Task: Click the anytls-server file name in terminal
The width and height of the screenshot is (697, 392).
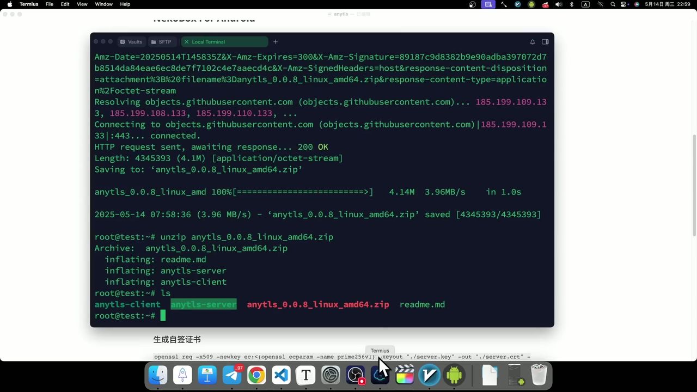Action: [x=204, y=304]
